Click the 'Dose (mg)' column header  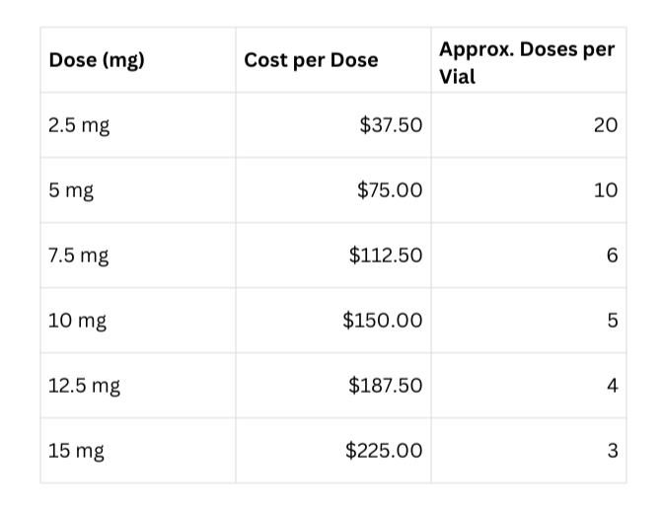coord(138,60)
